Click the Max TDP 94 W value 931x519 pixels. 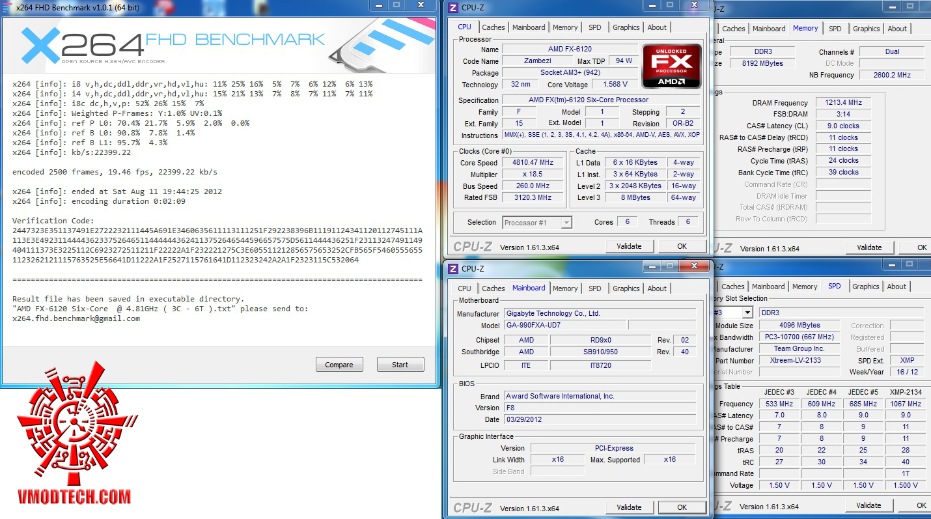click(x=624, y=61)
